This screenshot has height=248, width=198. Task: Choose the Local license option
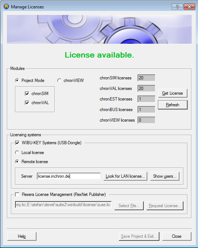(x=17, y=153)
